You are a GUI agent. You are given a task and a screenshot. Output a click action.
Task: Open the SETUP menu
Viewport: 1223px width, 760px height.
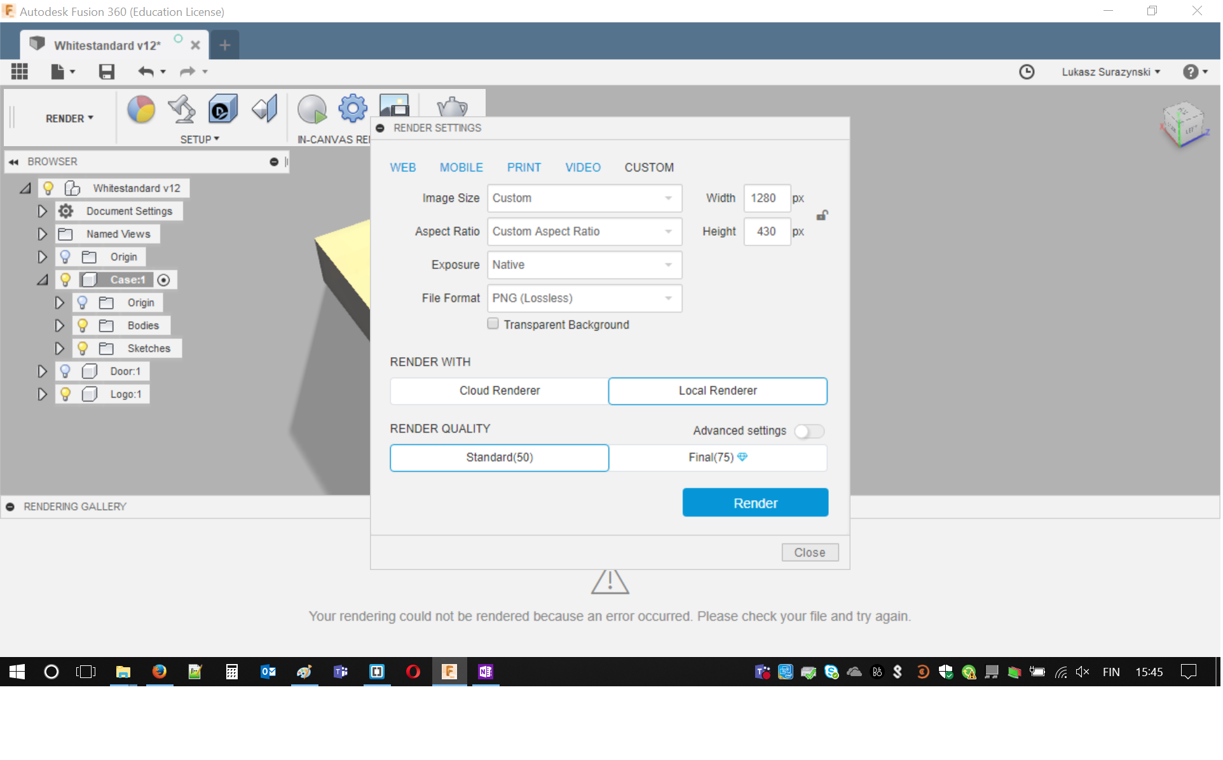coord(200,140)
